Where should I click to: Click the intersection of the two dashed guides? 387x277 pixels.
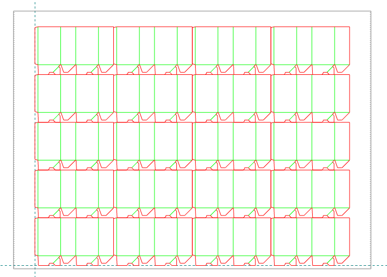[x=35, y=265]
